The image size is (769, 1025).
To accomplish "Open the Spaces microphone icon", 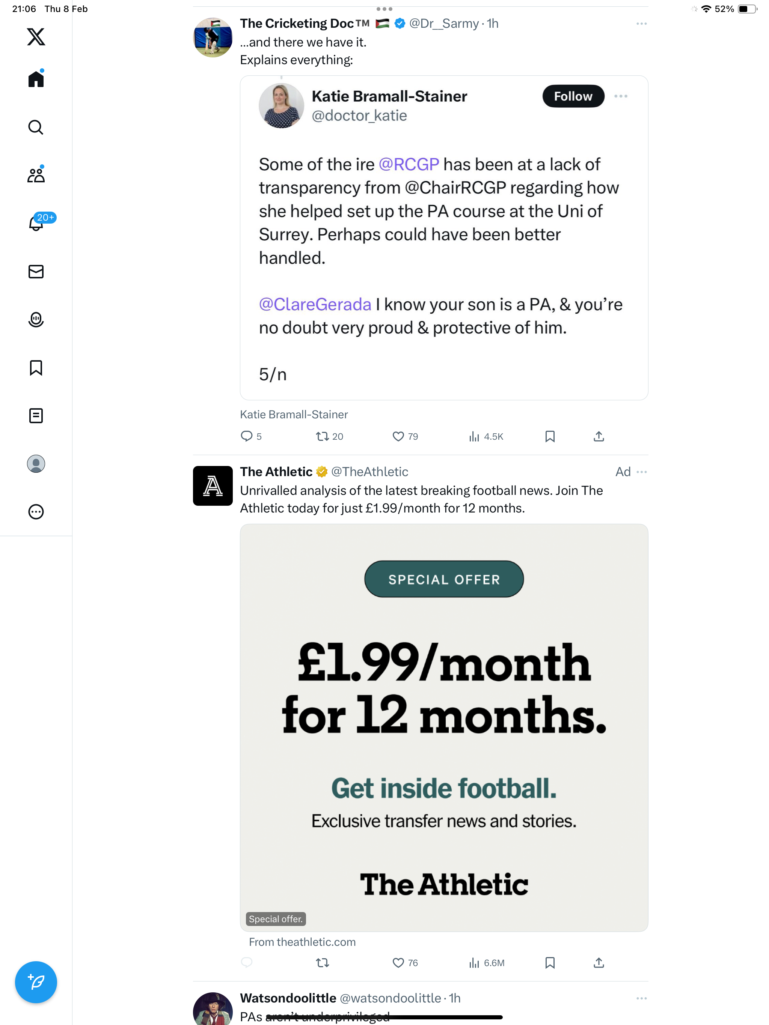I will (36, 320).
